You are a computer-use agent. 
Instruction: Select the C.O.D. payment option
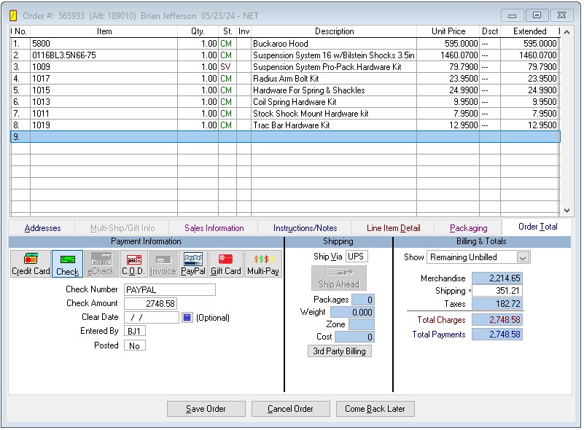[x=133, y=264]
